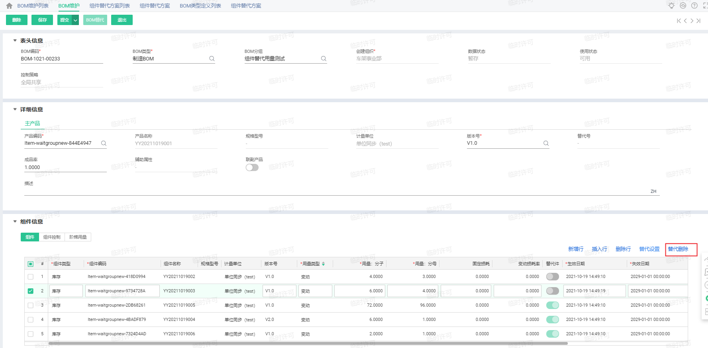Switch to 阶梯用量 sub-tab
This screenshot has height=348, width=708.
[78, 237]
